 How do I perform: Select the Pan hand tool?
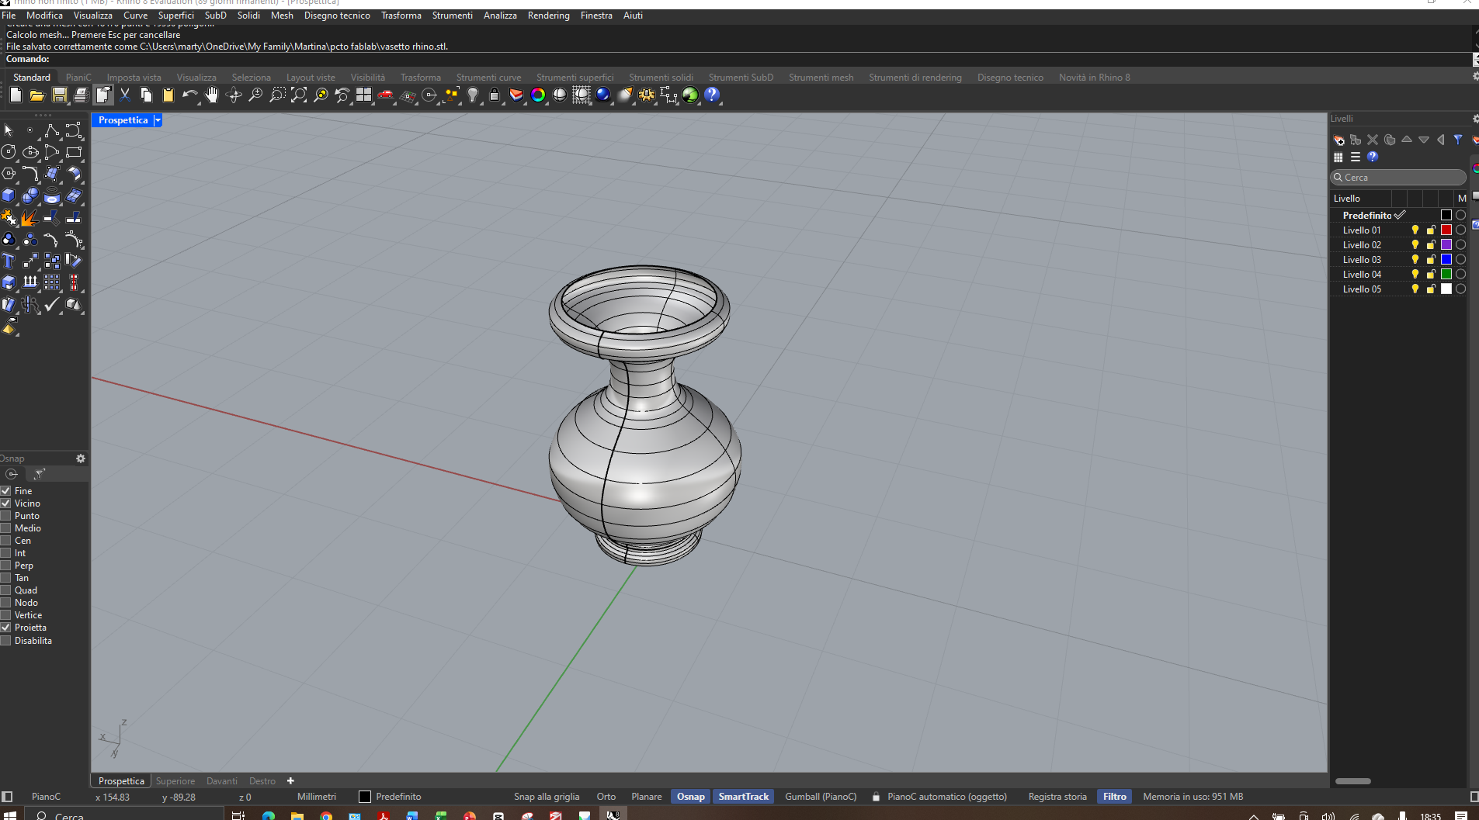(211, 95)
